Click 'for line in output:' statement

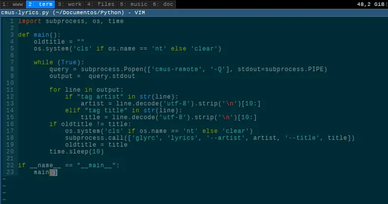point(86,90)
